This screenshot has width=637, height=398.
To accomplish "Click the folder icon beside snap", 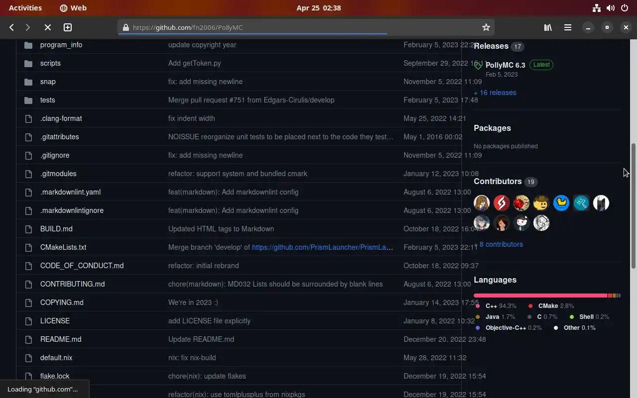I will click(28, 82).
